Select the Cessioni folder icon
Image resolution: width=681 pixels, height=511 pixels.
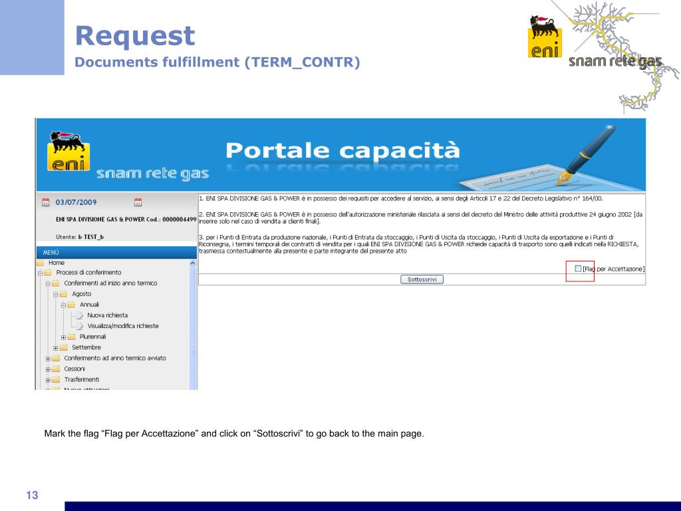tap(56, 369)
